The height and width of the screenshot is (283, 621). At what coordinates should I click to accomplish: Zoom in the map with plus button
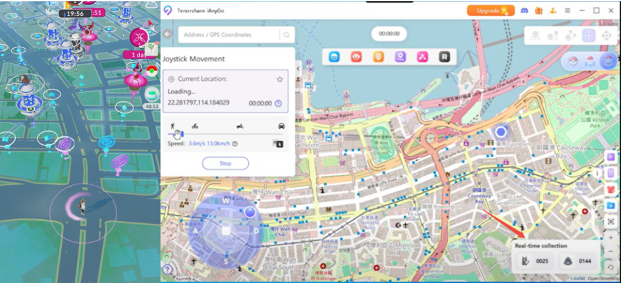[611, 238]
